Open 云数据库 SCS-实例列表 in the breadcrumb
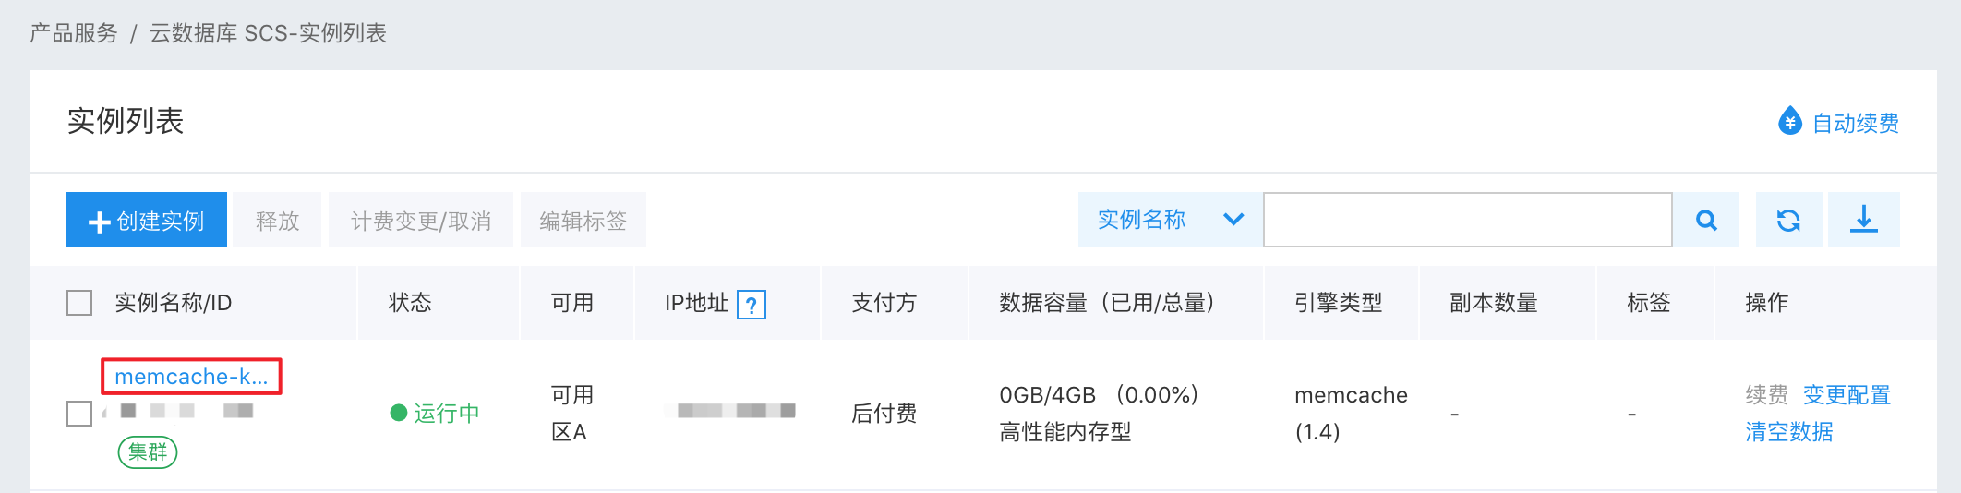 tap(268, 33)
